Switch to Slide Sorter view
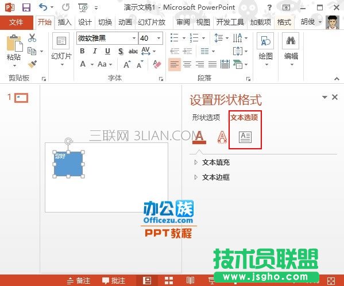This screenshot has width=344, height=286. coord(169,280)
